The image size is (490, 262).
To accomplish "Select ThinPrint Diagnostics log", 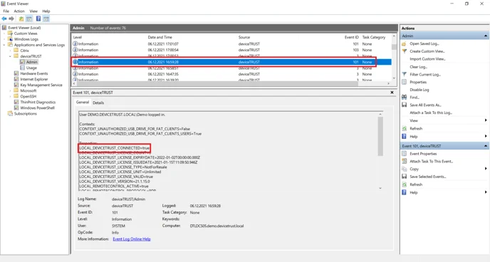I will 38,102.
